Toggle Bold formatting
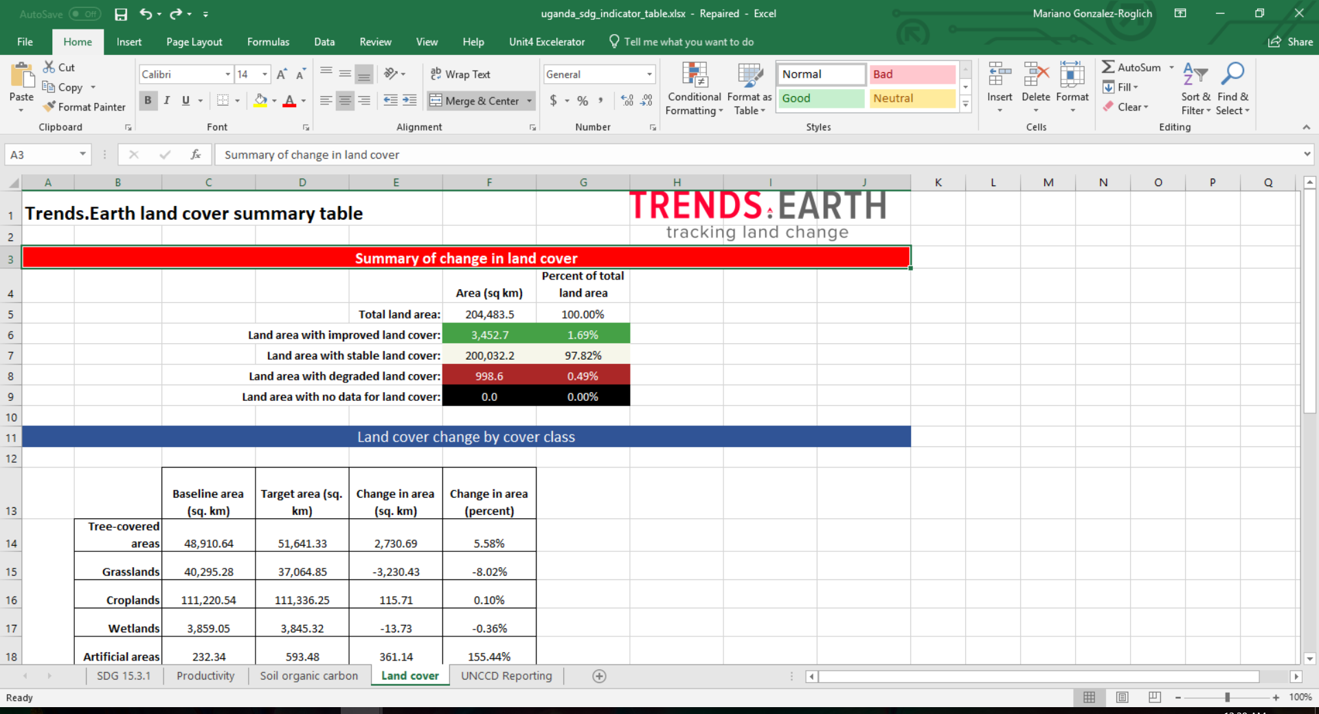1319x714 pixels. click(148, 100)
